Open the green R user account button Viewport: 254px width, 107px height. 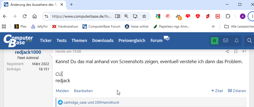point(214,41)
